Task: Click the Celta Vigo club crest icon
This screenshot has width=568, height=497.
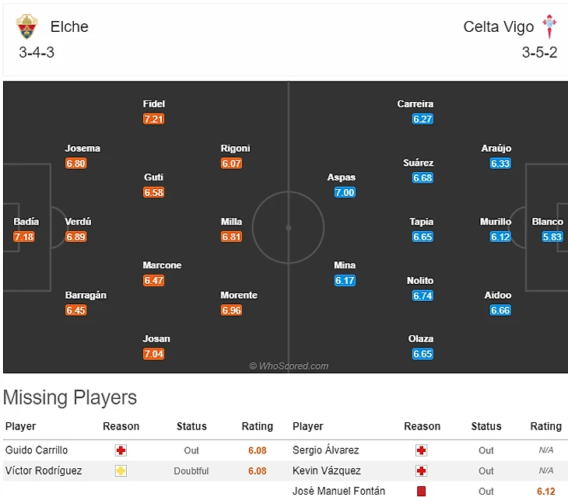Action: 549,26
